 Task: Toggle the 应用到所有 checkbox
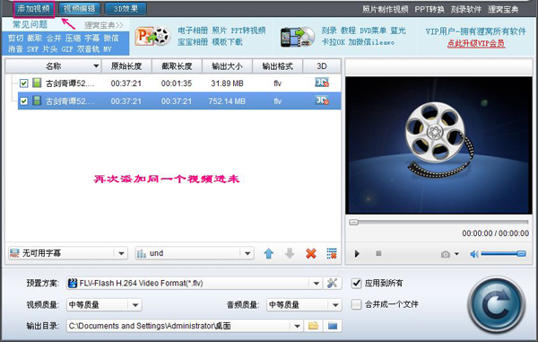point(357,284)
